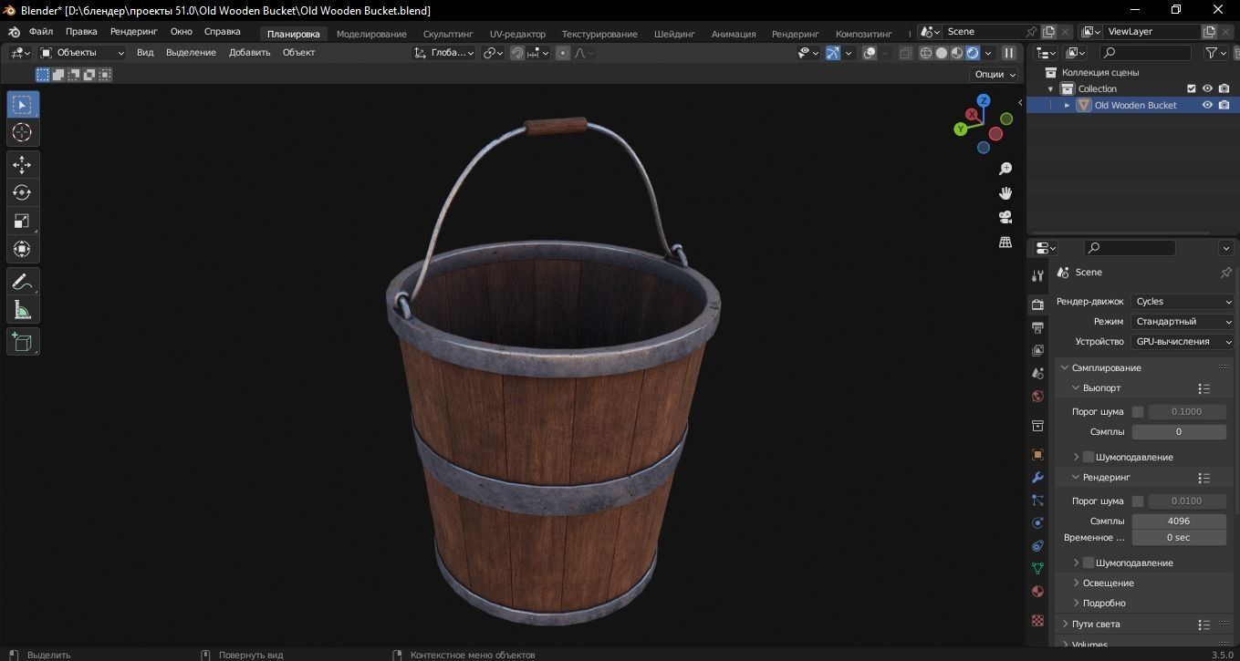Switch to solid viewport shading

pyautogui.click(x=942, y=53)
